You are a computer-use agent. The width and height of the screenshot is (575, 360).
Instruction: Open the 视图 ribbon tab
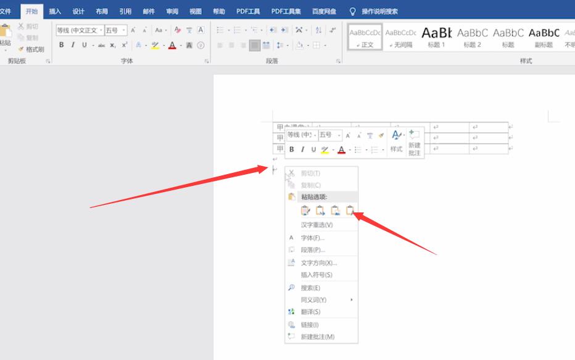coord(196,11)
